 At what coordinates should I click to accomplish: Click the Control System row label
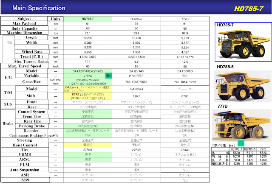(31, 112)
